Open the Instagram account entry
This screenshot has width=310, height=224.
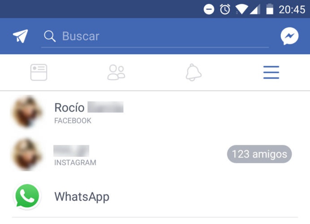(x=155, y=155)
